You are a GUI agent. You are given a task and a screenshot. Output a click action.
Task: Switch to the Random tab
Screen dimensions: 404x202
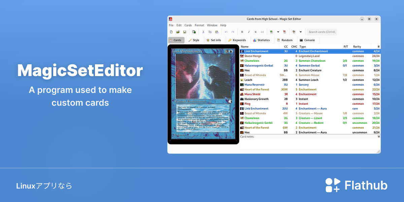tap(285, 40)
